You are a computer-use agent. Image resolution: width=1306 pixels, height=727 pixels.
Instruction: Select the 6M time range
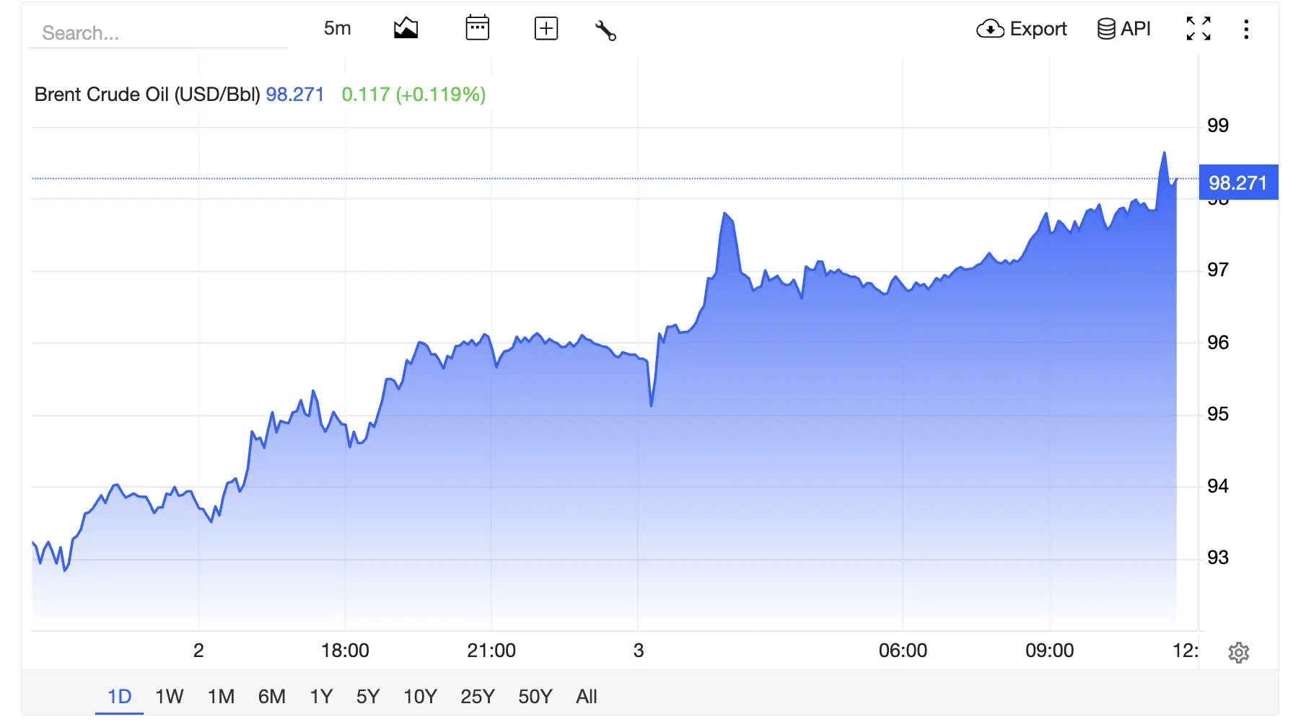272,697
